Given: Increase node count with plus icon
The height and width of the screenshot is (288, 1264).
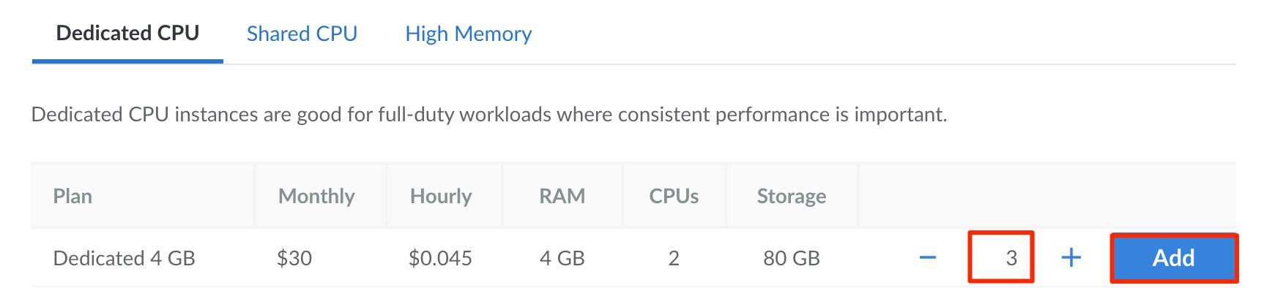Looking at the screenshot, I should 1071,257.
